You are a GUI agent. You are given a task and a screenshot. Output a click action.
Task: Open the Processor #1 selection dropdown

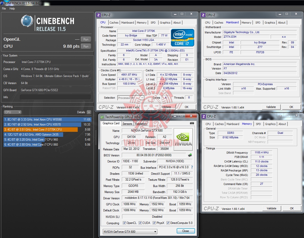point(131,98)
